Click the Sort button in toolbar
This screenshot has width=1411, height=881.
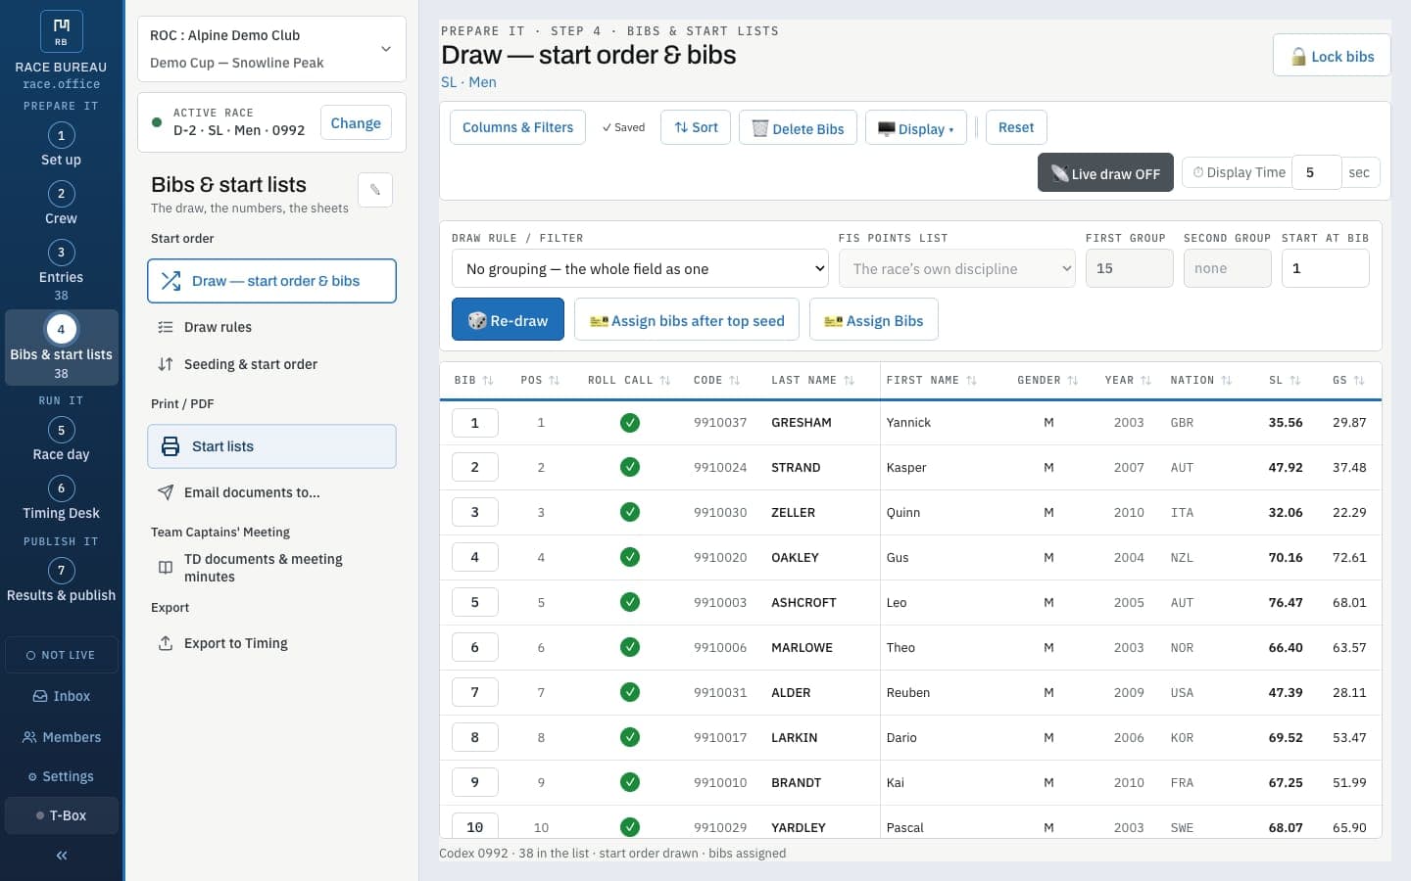pyautogui.click(x=696, y=127)
